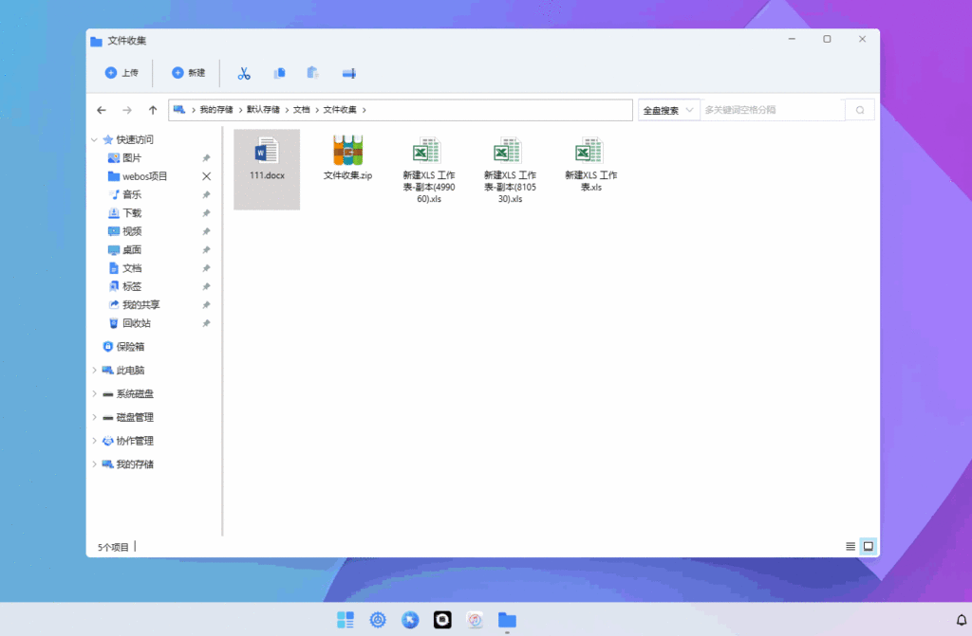Switch to list view layout
The width and height of the screenshot is (972, 636).
[x=850, y=546]
